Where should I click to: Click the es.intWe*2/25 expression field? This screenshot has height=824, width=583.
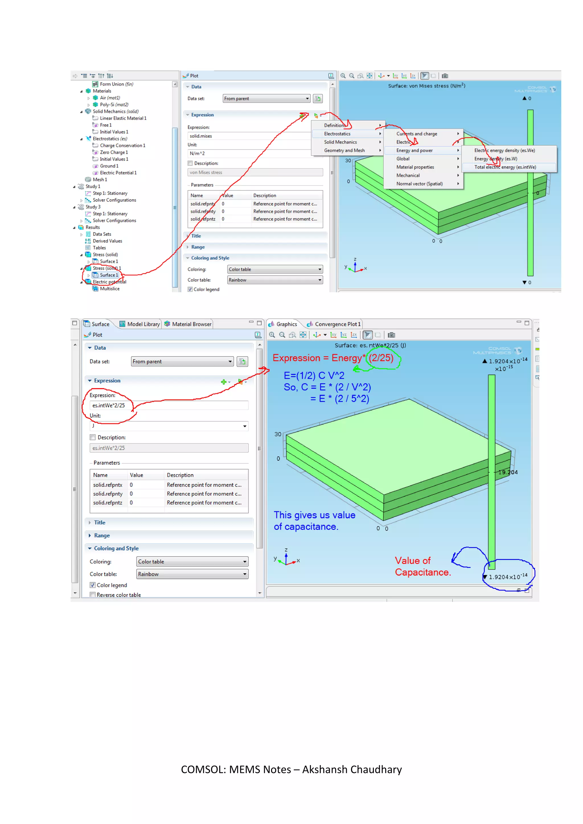point(169,405)
